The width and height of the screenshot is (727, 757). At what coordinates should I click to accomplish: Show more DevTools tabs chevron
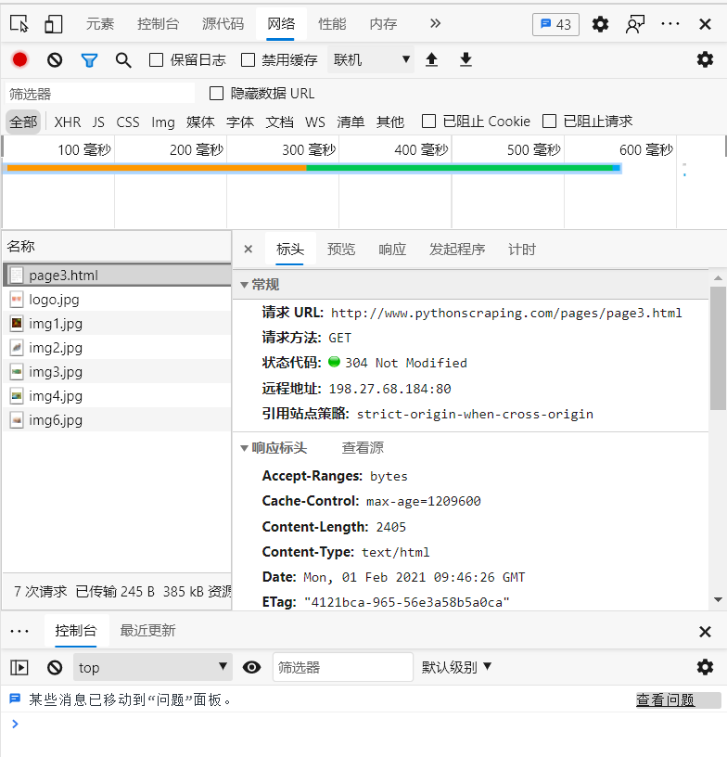point(435,23)
